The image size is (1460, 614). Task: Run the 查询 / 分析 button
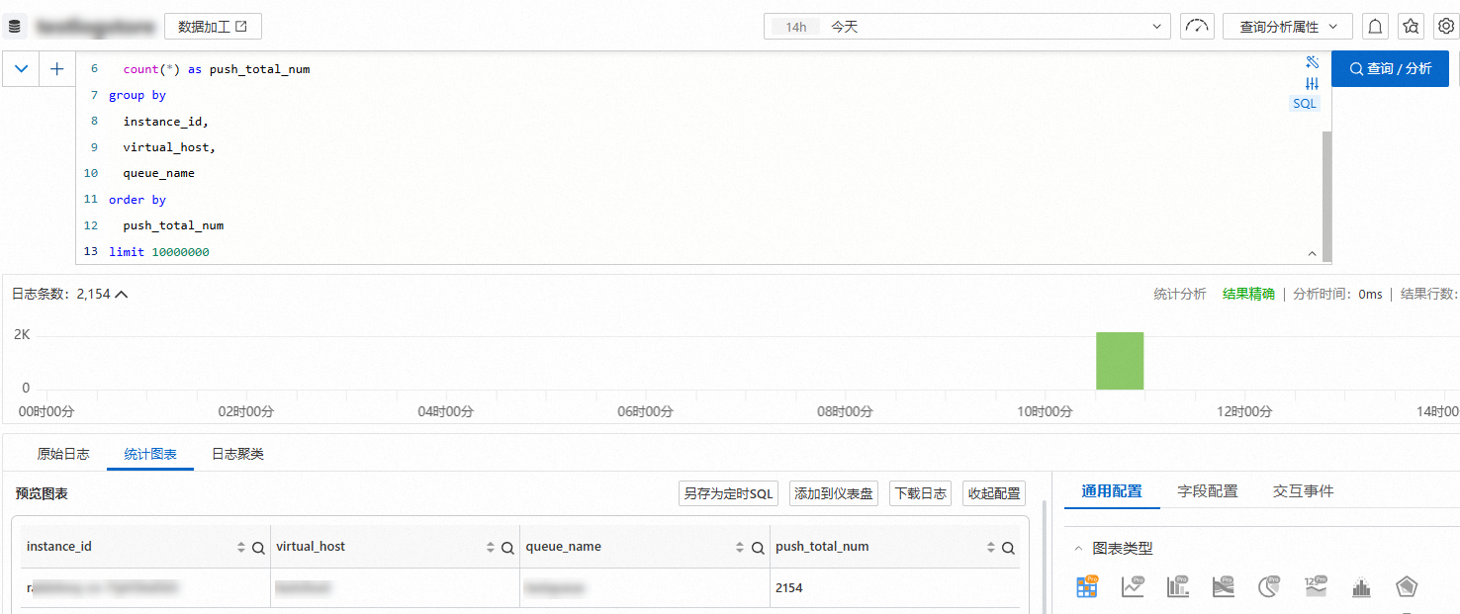click(1390, 68)
